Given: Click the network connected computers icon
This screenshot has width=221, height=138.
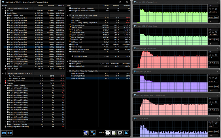Looking at the screenshot, I should pyautogui.click(x=92, y=133).
